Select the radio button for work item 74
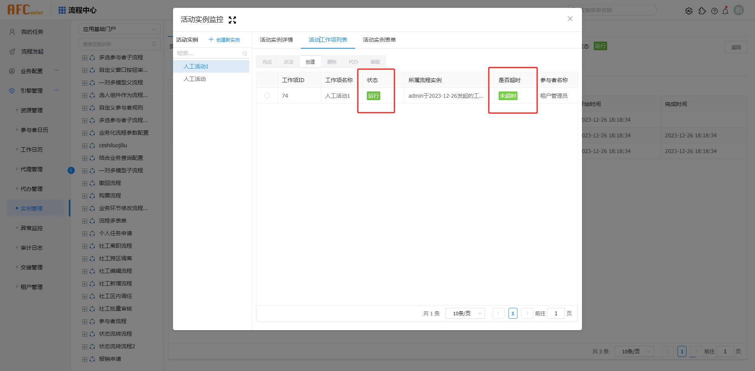Viewport: 755px width, 371px height. point(267,95)
